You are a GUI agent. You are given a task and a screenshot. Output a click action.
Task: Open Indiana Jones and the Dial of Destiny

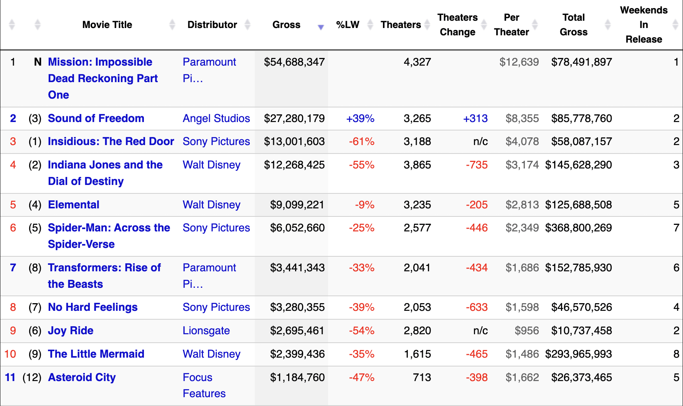(105, 173)
